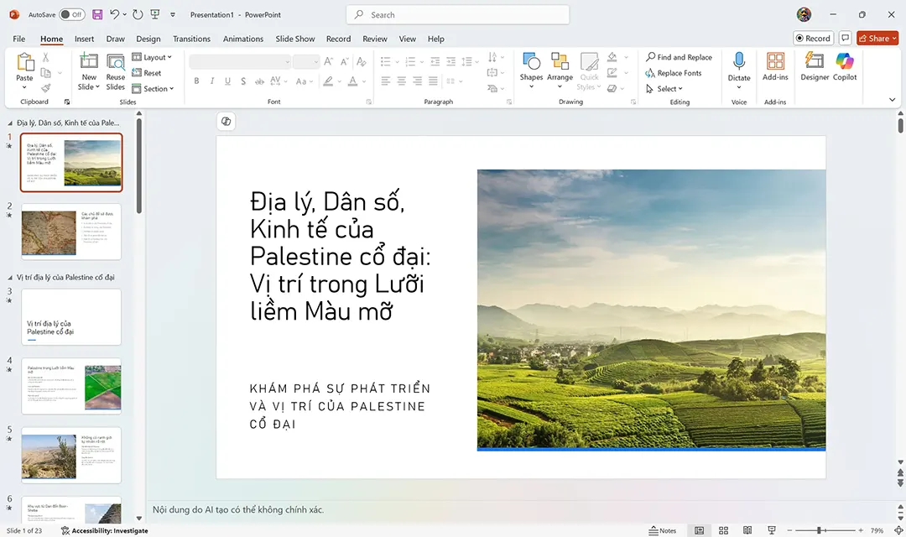
Task: Select slide 3 thumbnail in the panel
Action: point(71,316)
